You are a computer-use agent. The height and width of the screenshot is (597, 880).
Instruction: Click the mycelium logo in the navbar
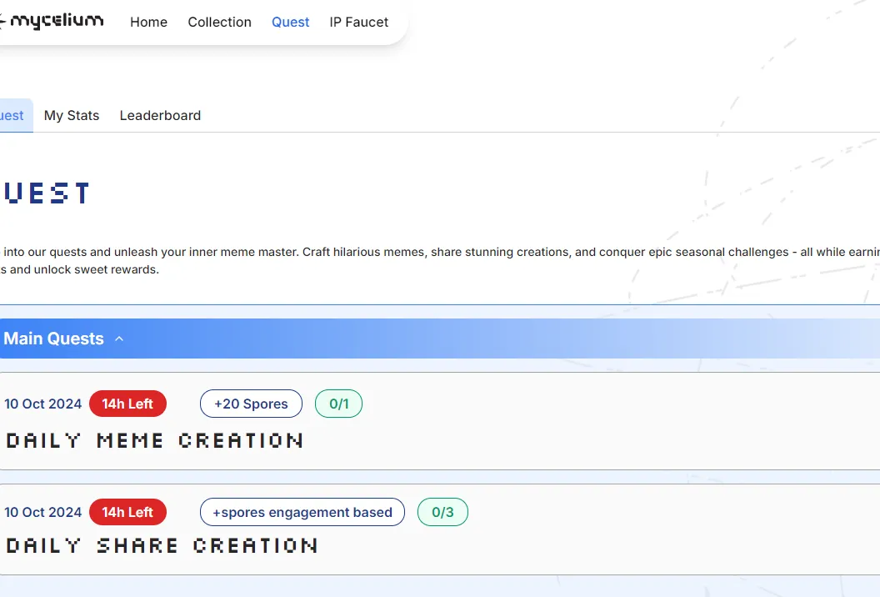(x=53, y=22)
